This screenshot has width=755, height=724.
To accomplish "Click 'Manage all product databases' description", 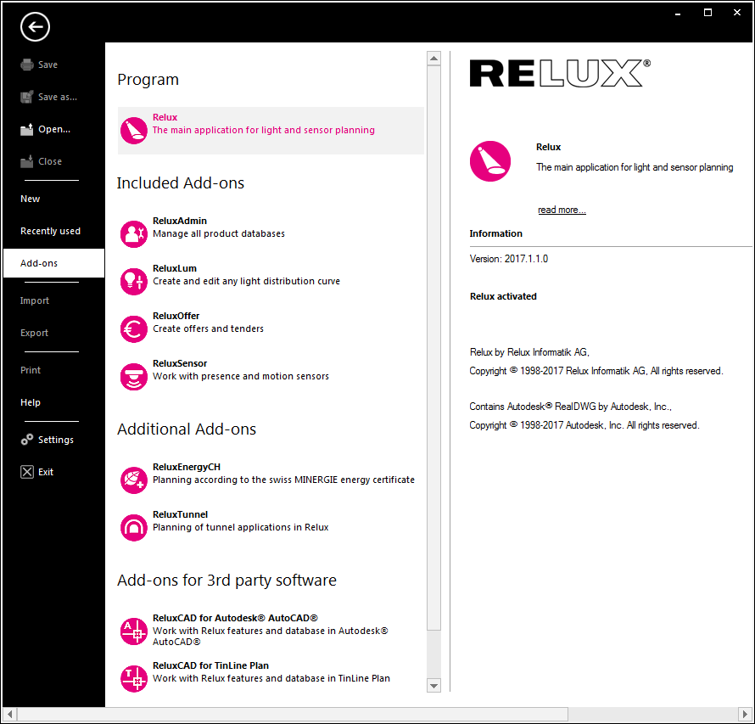I will pyautogui.click(x=219, y=233).
